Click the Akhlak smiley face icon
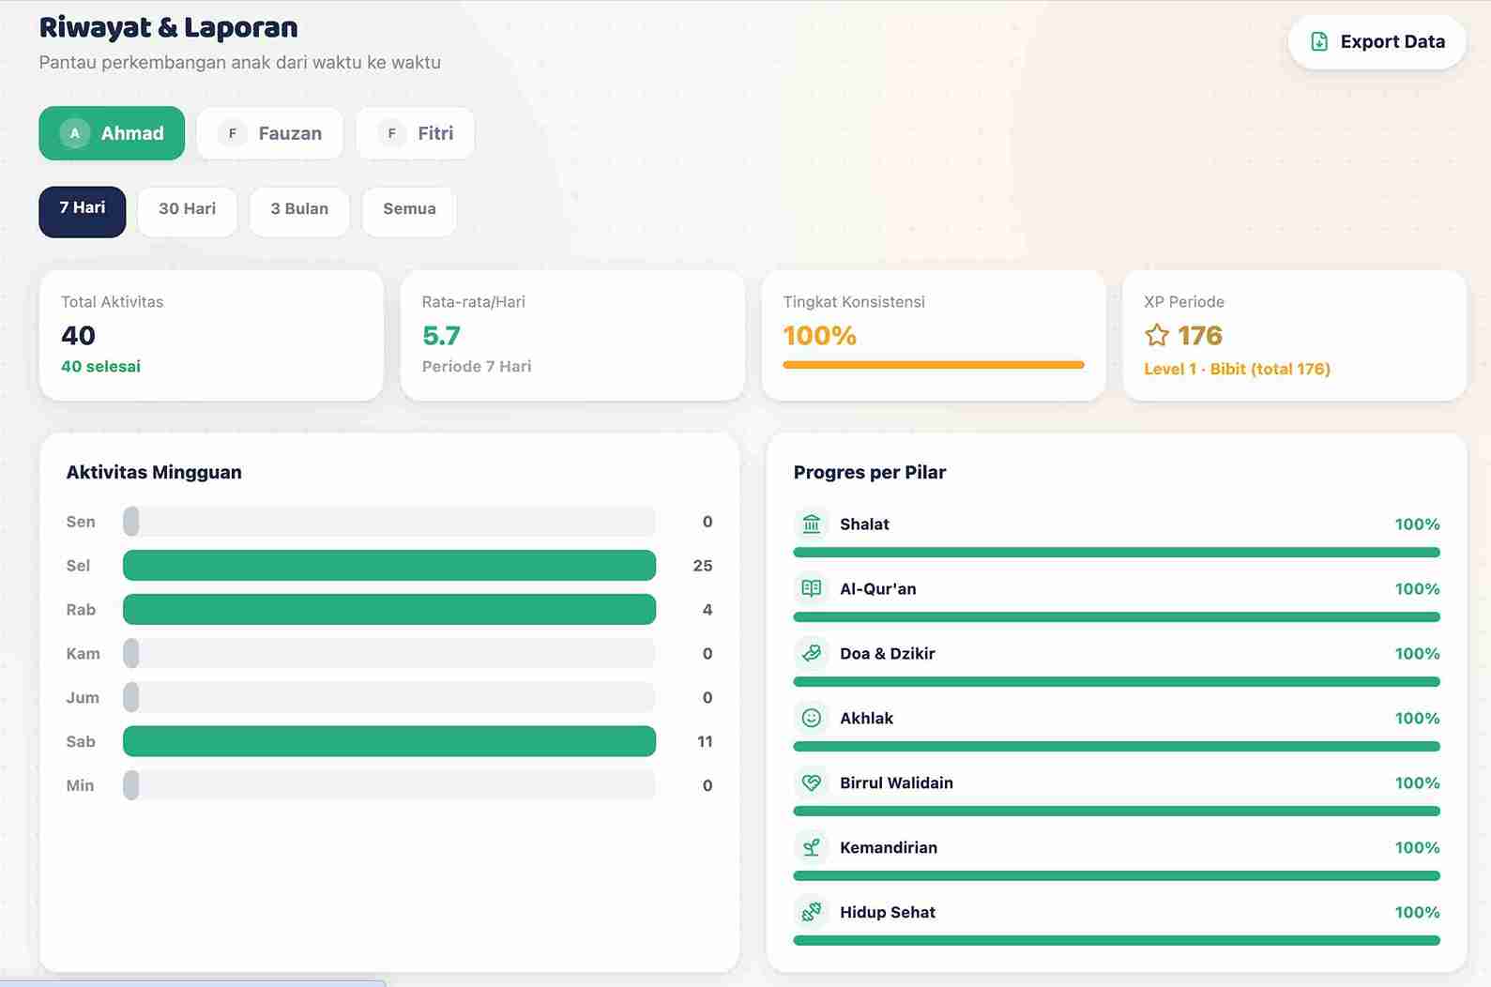1491x987 pixels. (812, 718)
